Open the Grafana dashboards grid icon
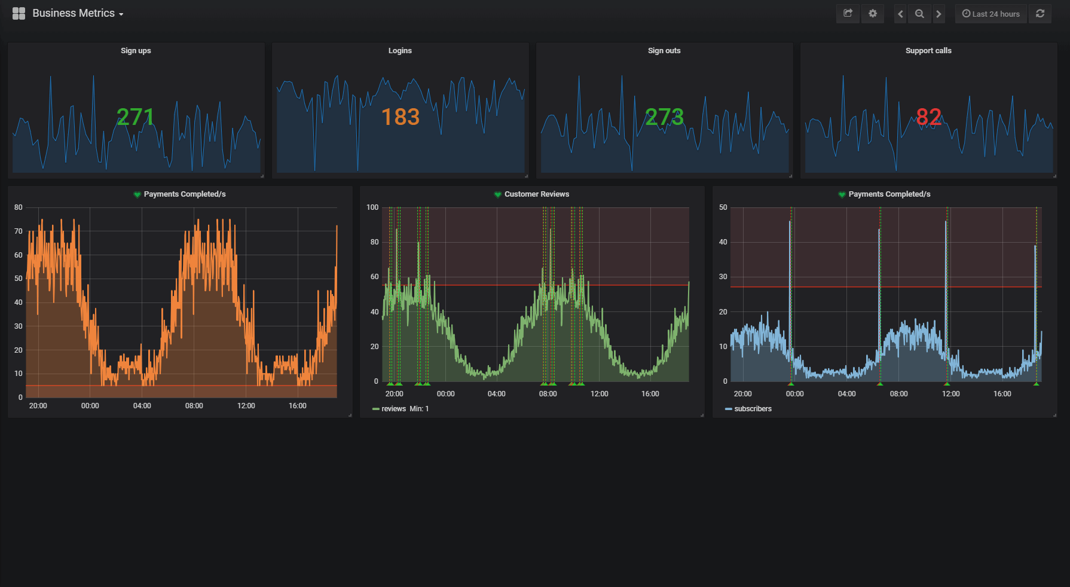Image resolution: width=1070 pixels, height=587 pixels. 19,13
